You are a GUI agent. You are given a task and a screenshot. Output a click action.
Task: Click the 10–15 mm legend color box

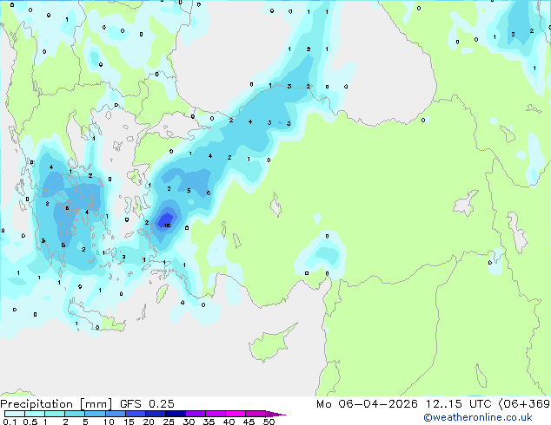(x=115, y=414)
